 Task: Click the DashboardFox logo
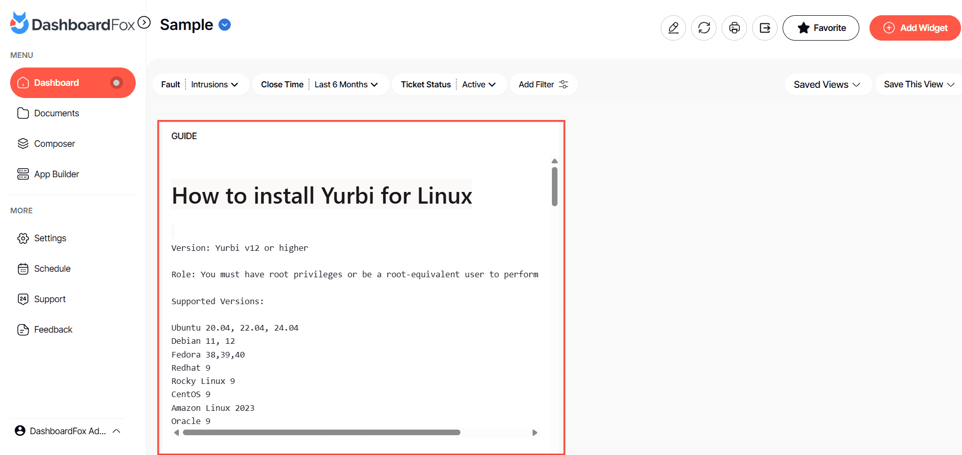73,24
